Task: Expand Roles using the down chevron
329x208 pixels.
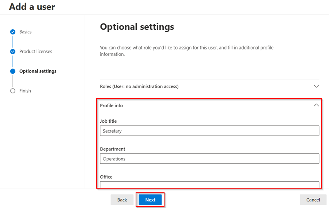Action: tap(317, 86)
